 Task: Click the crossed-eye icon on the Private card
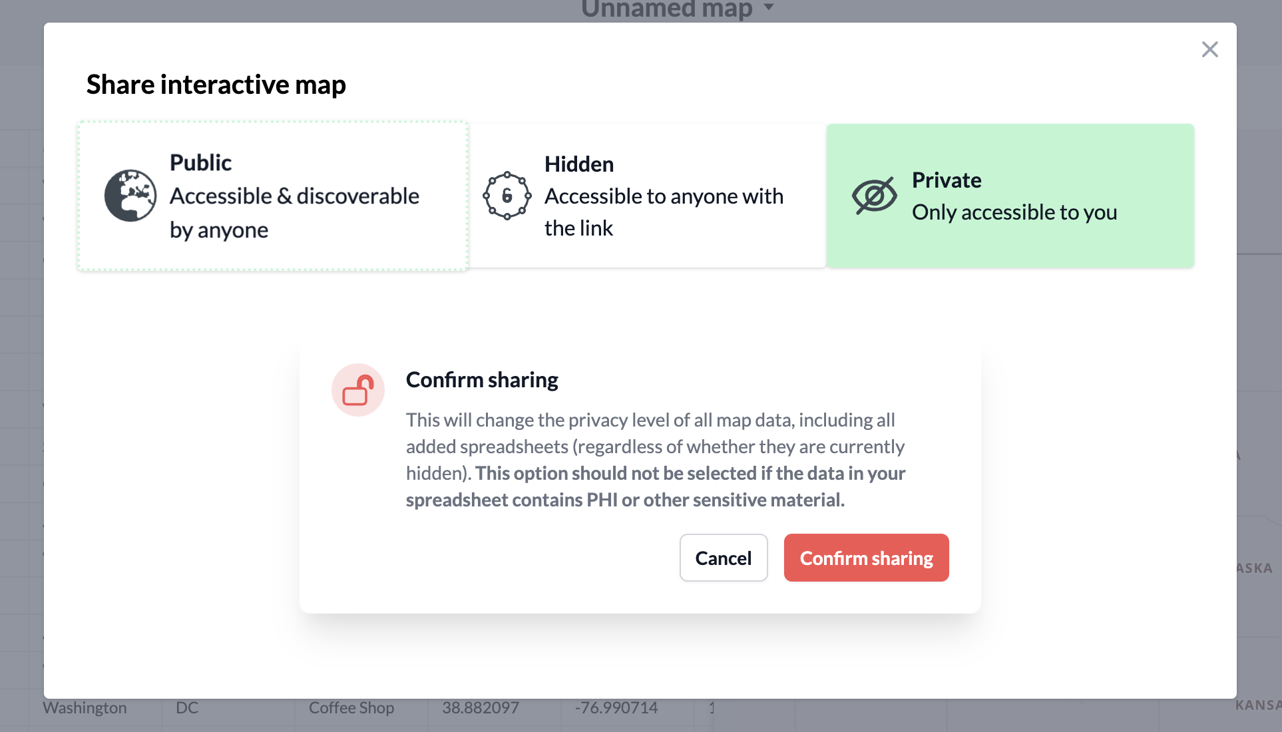875,196
